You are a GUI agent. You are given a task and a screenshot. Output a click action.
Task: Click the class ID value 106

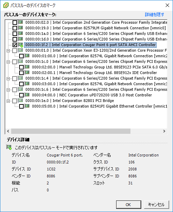(x=131, y=162)
